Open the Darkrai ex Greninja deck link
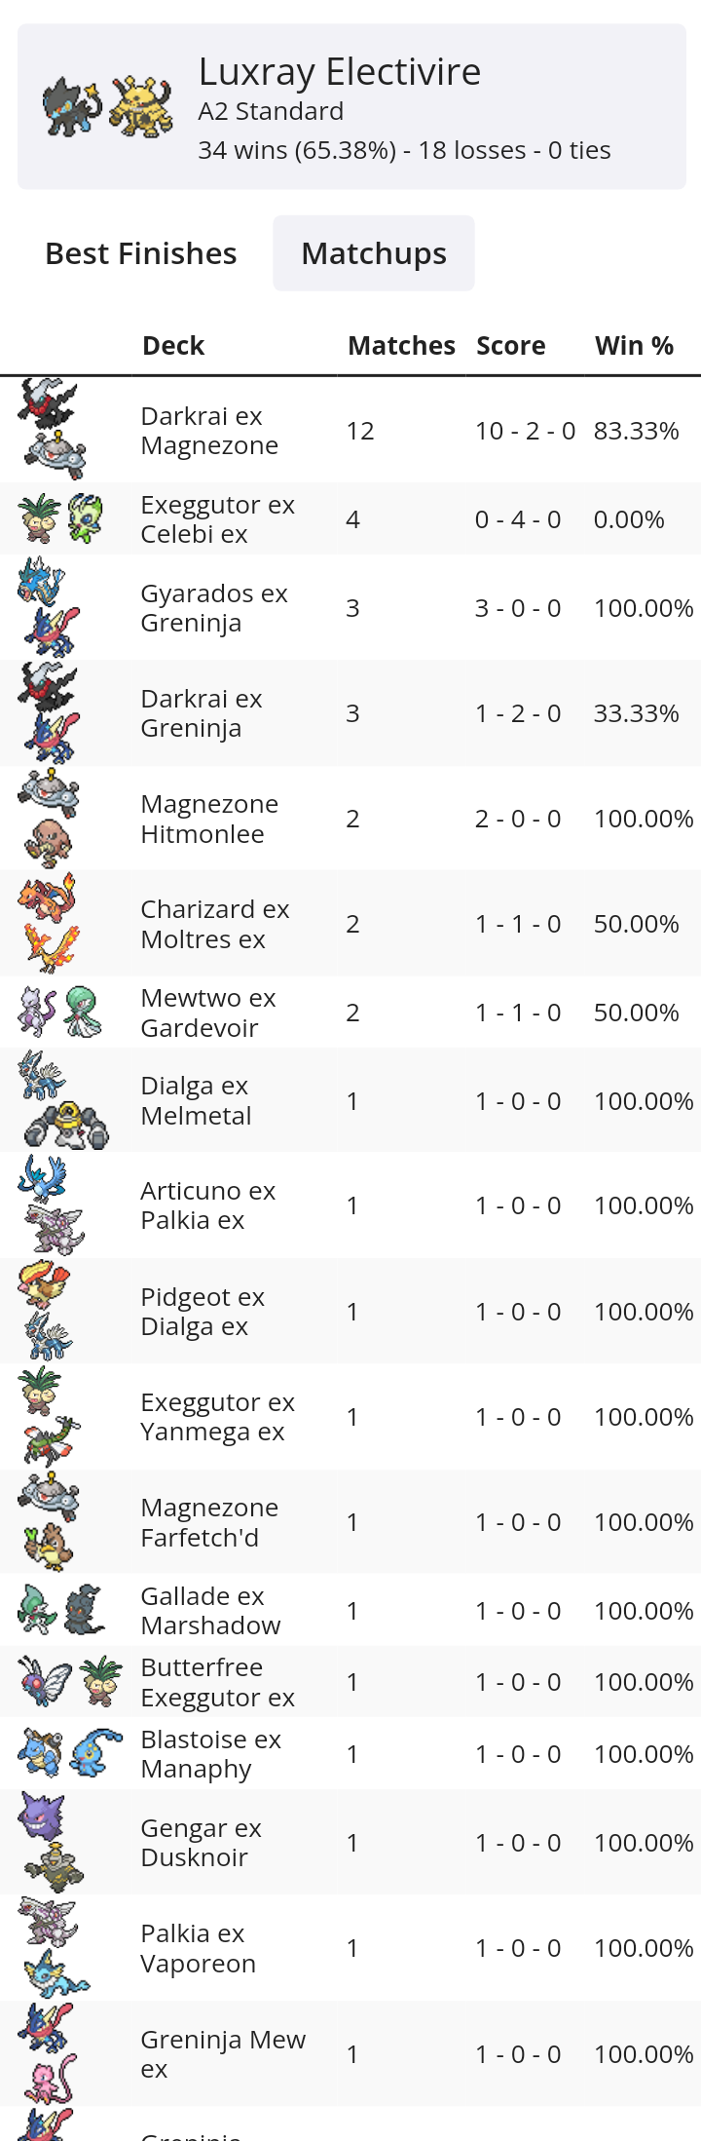Screen dimensions: 701x2141 coord(202,713)
